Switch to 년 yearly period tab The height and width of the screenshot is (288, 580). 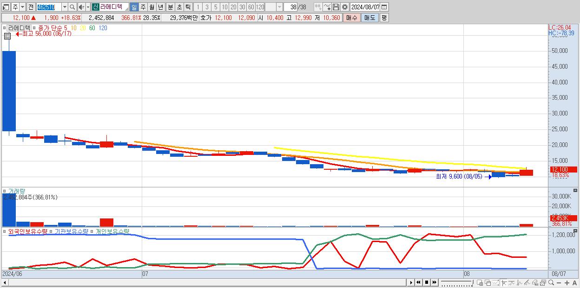(160, 7)
